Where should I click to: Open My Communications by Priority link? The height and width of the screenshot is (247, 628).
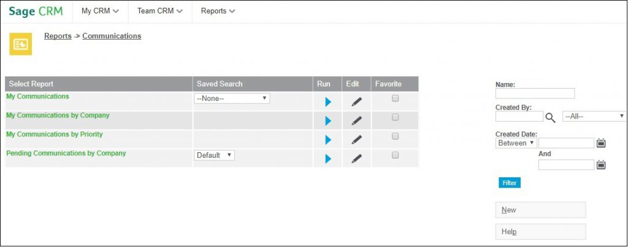pos(55,134)
